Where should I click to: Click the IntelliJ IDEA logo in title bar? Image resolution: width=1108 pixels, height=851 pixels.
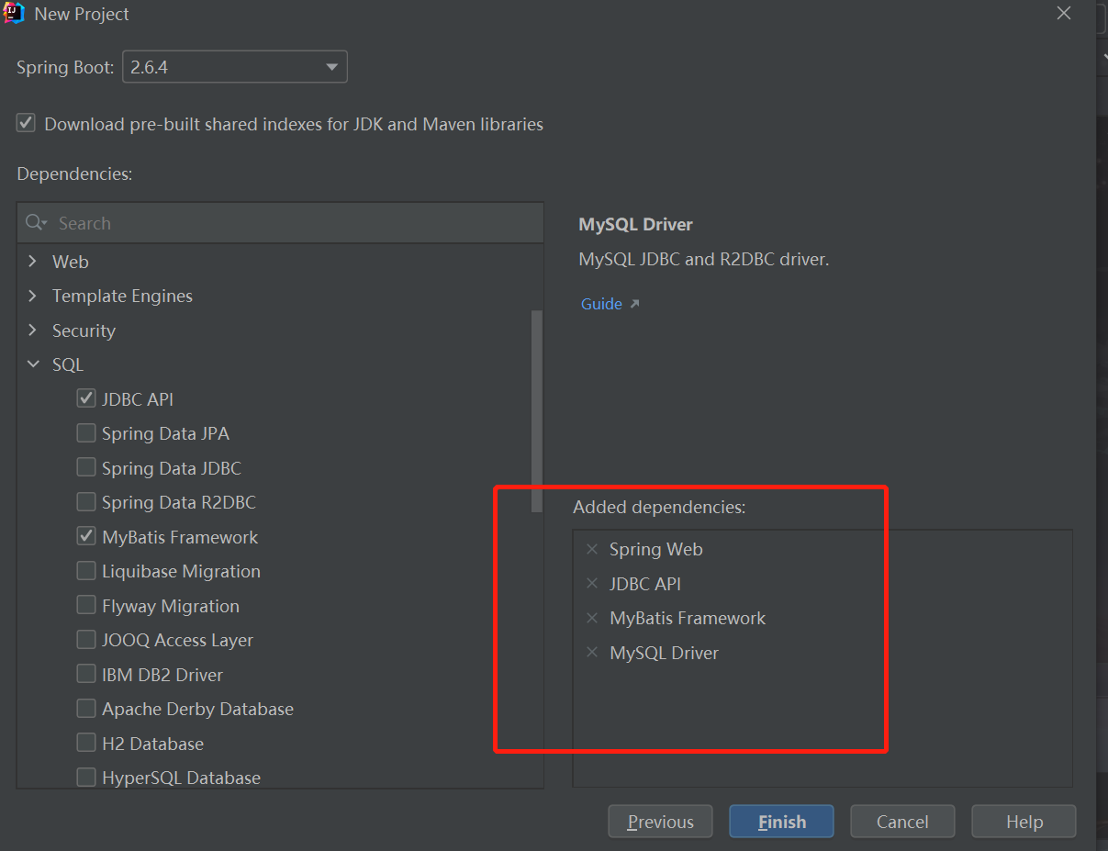pyautogui.click(x=14, y=13)
